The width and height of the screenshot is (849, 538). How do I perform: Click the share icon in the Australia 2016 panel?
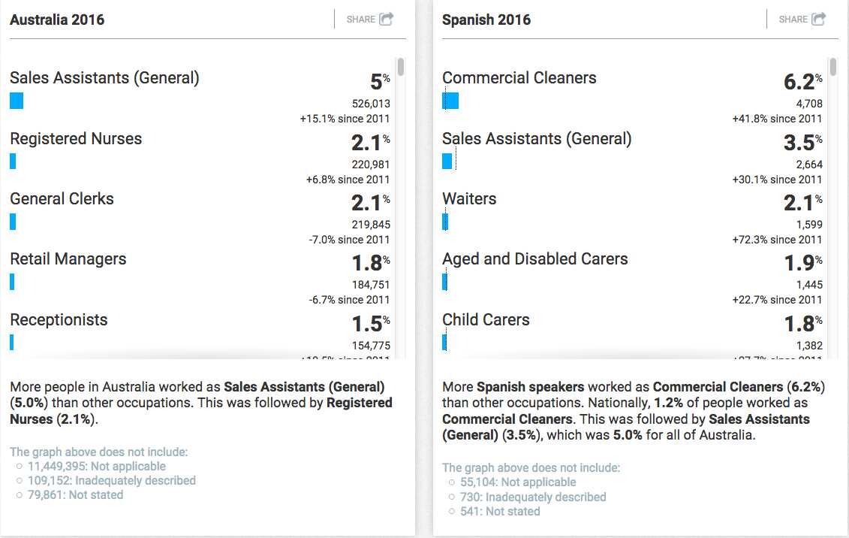point(386,19)
